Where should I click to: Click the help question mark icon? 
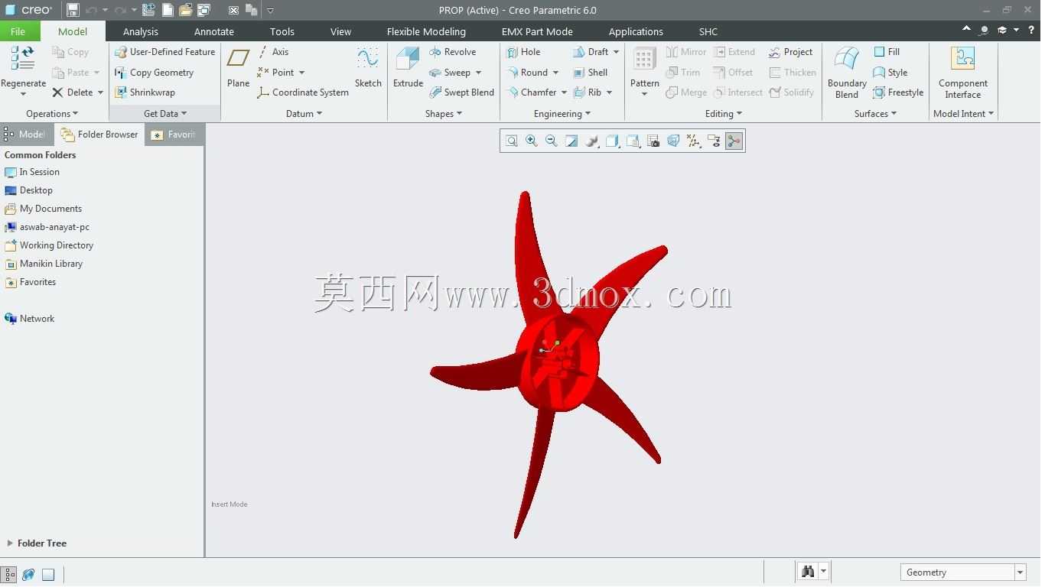tap(1031, 30)
